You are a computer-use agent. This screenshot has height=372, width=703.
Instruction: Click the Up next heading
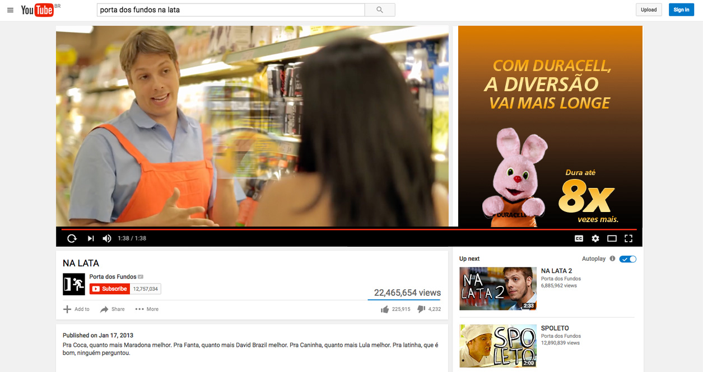click(x=469, y=259)
